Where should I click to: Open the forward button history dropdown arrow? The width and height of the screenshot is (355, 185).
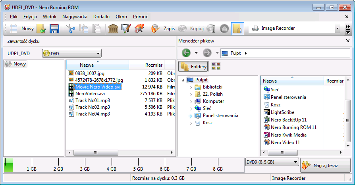tap(217, 53)
